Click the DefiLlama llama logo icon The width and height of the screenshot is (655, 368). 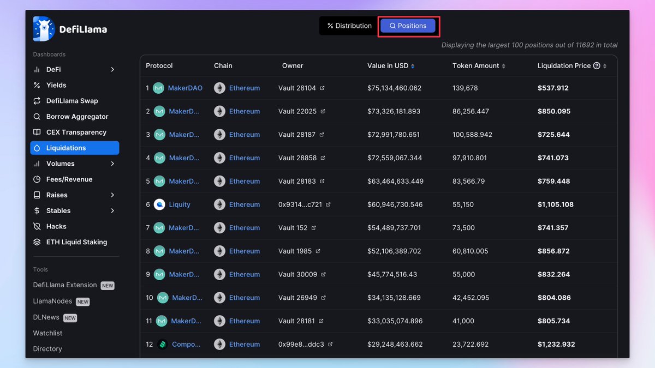44,29
